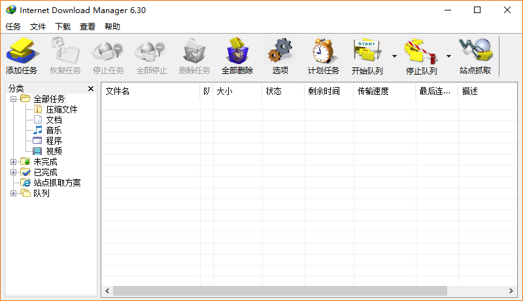Open the 任务 menu

pyautogui.click(x=13, y=26)
